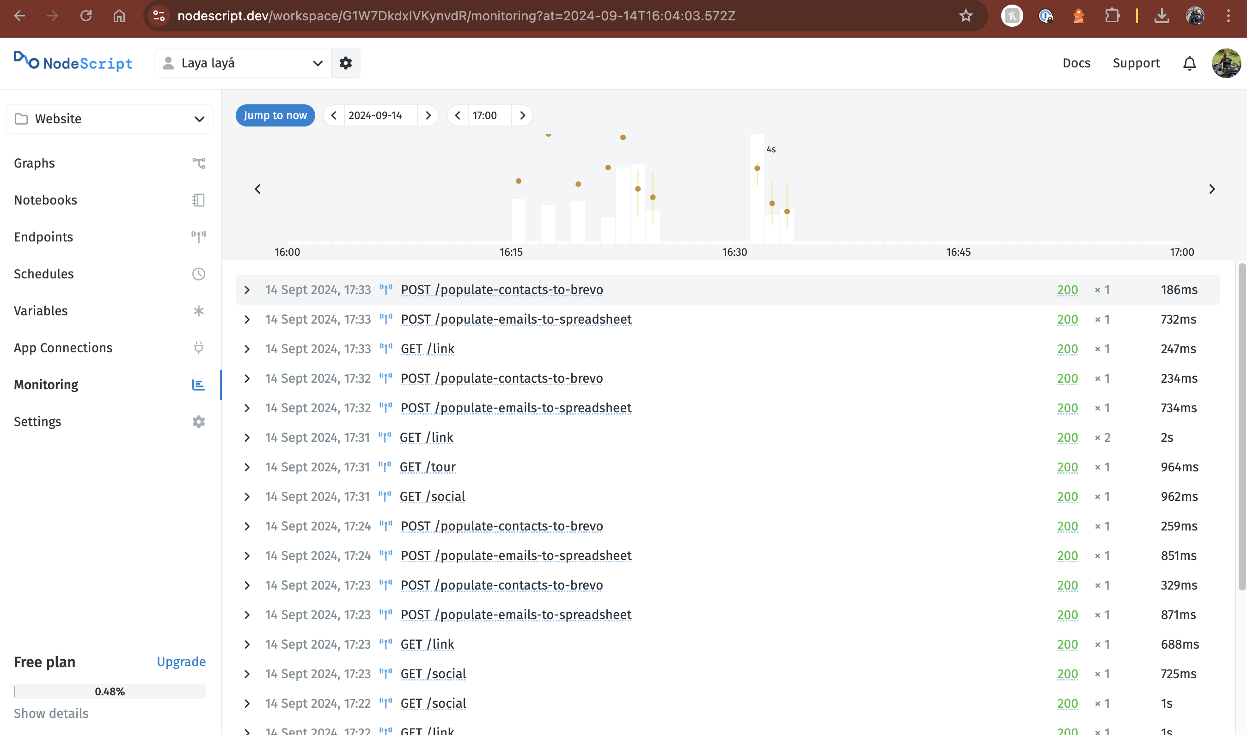Screen dimensions: 1247x735
Task: Open the Graphs section icon
Action: pyautogui.click(x=198, y=163)
